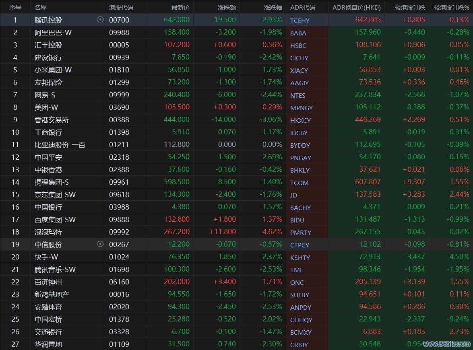Select the 汇丰控股 stock name
Image resolution: width=473 pixels, height=350 pixels.
tap(48, 45)
